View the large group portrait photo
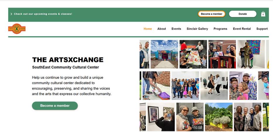The image size is (273, 132). (185, 86)
